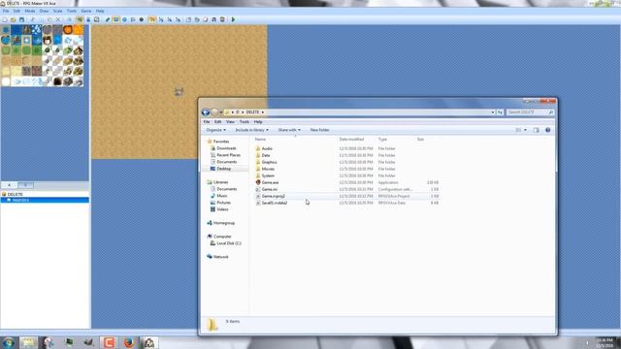
Task: Switch tileset palette to tab A
Action: pyautogui.click(x=9, y=185)
